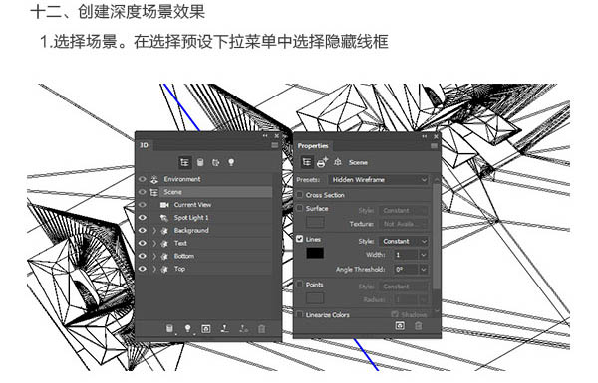
Task: Open Angle Threshold dropdown arrow
Action: pos(424,270)
